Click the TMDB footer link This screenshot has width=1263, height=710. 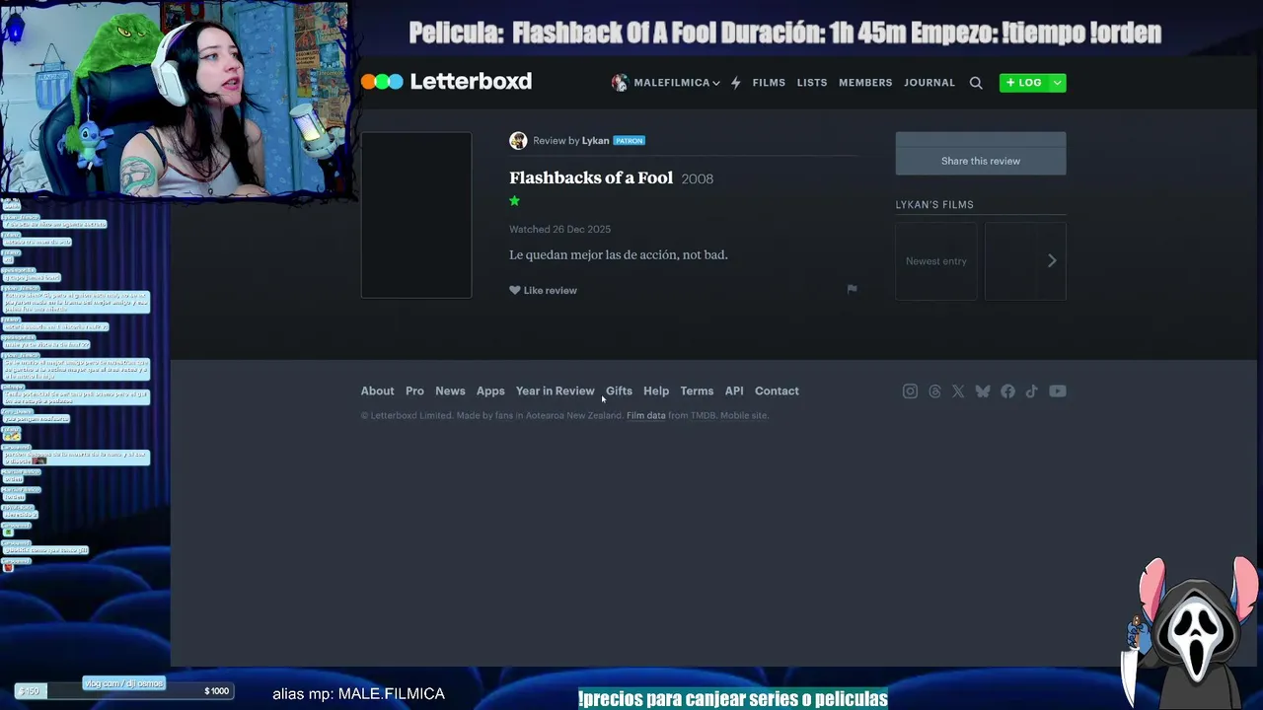pyautogui.click(x=703, y=416)
